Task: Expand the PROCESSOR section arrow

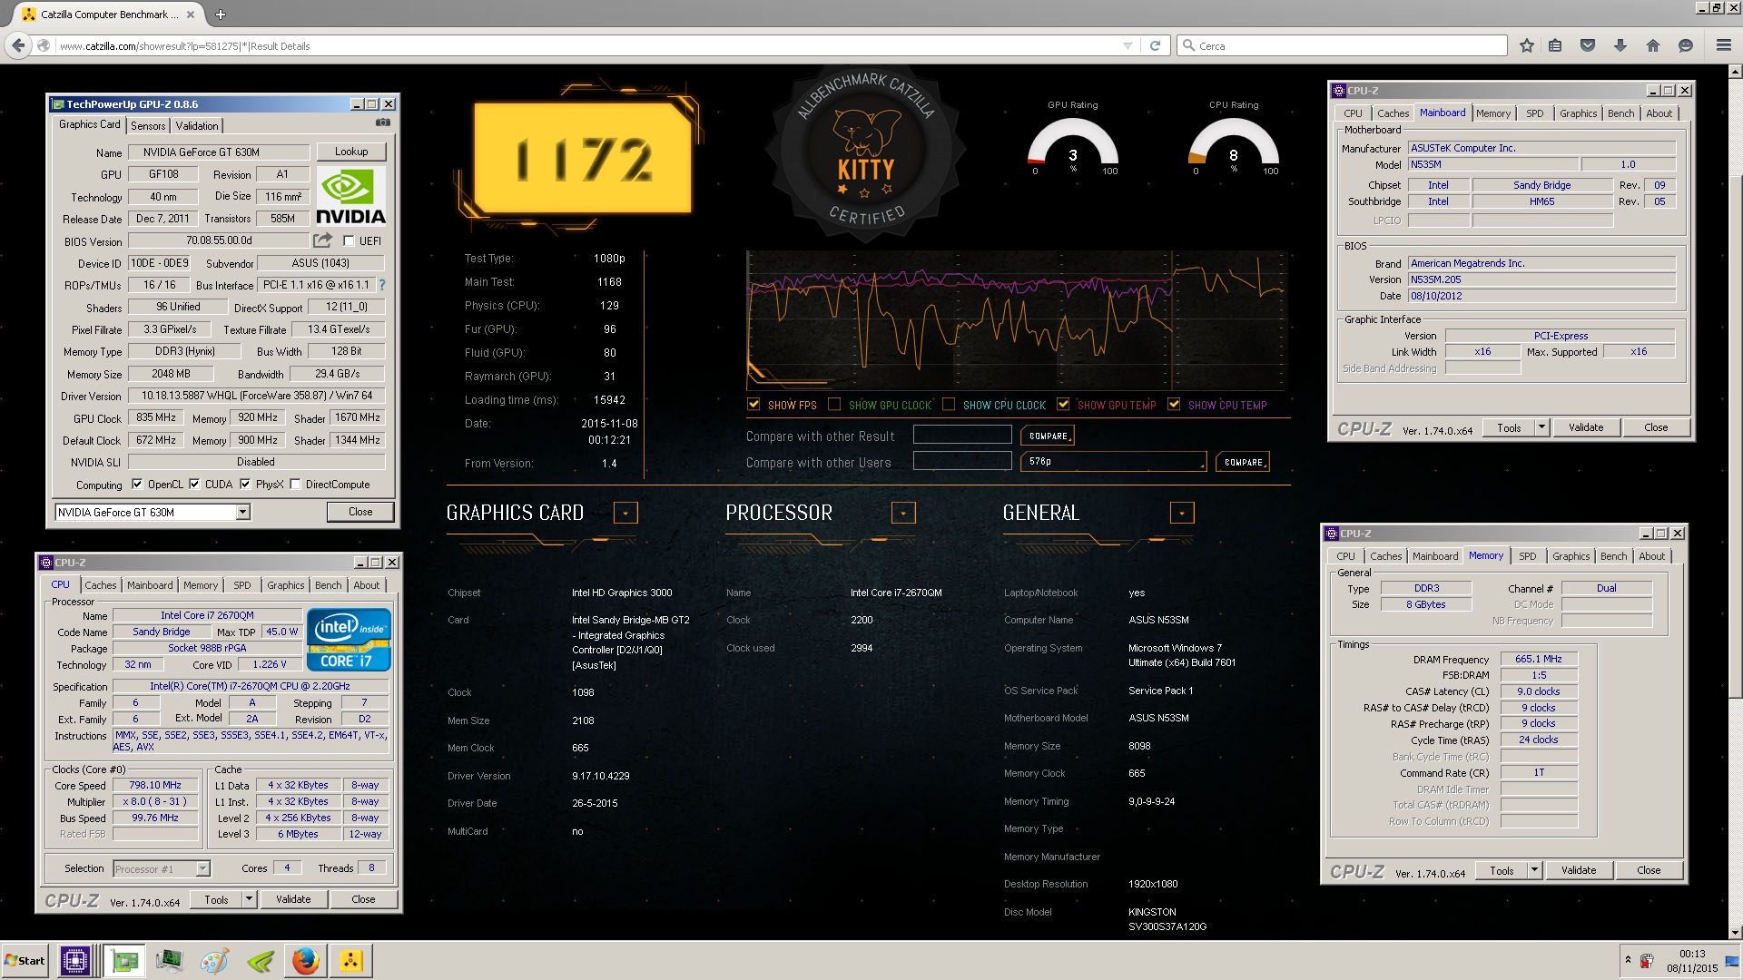Action: coord(903,514)
